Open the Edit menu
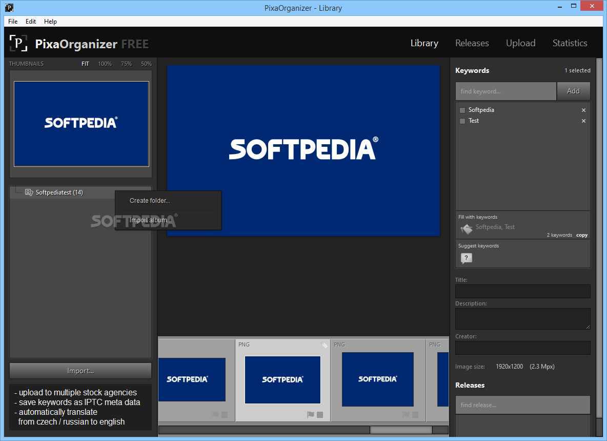 [31, 22]
